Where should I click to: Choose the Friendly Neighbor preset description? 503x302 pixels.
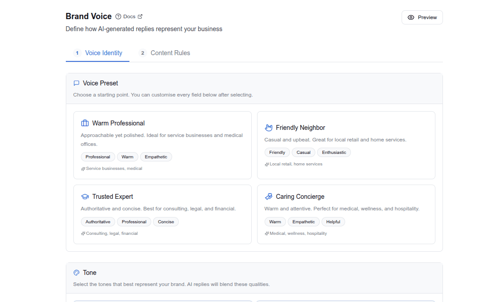(x=335, y=140)
